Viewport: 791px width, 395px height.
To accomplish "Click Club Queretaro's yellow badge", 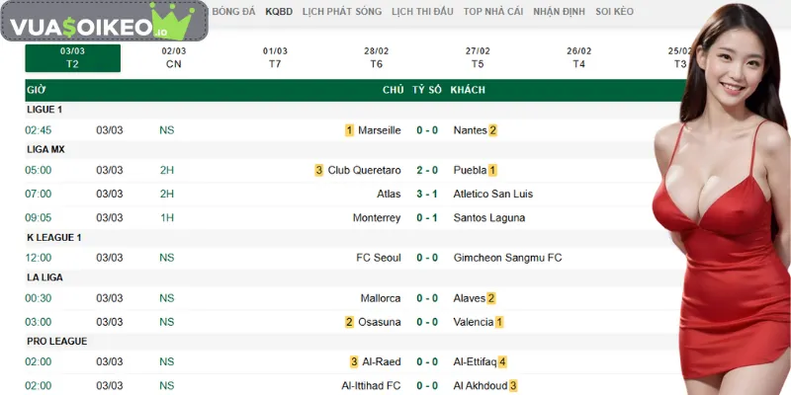I will pos(318,170).
